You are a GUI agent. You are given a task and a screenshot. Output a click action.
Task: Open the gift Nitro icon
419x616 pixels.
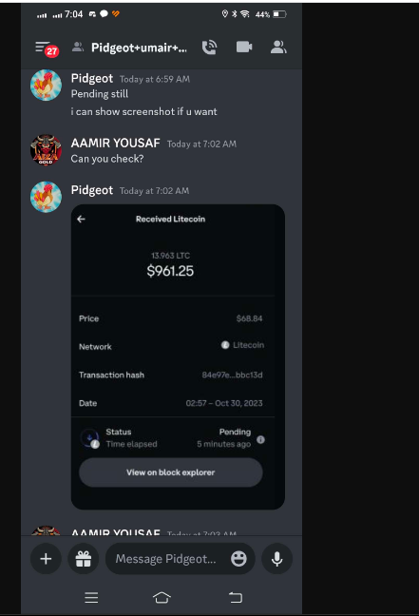pyautogui.click(x=84, y=559)
